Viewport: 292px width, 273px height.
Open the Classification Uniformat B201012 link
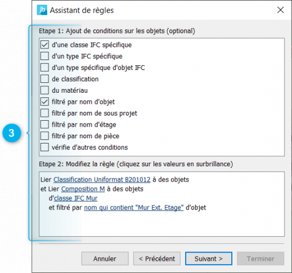click(102, 180)
